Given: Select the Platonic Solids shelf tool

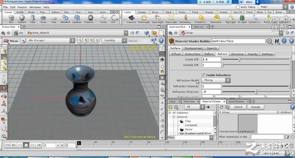Looking at the screenshot, I should [x=90, y=19].
